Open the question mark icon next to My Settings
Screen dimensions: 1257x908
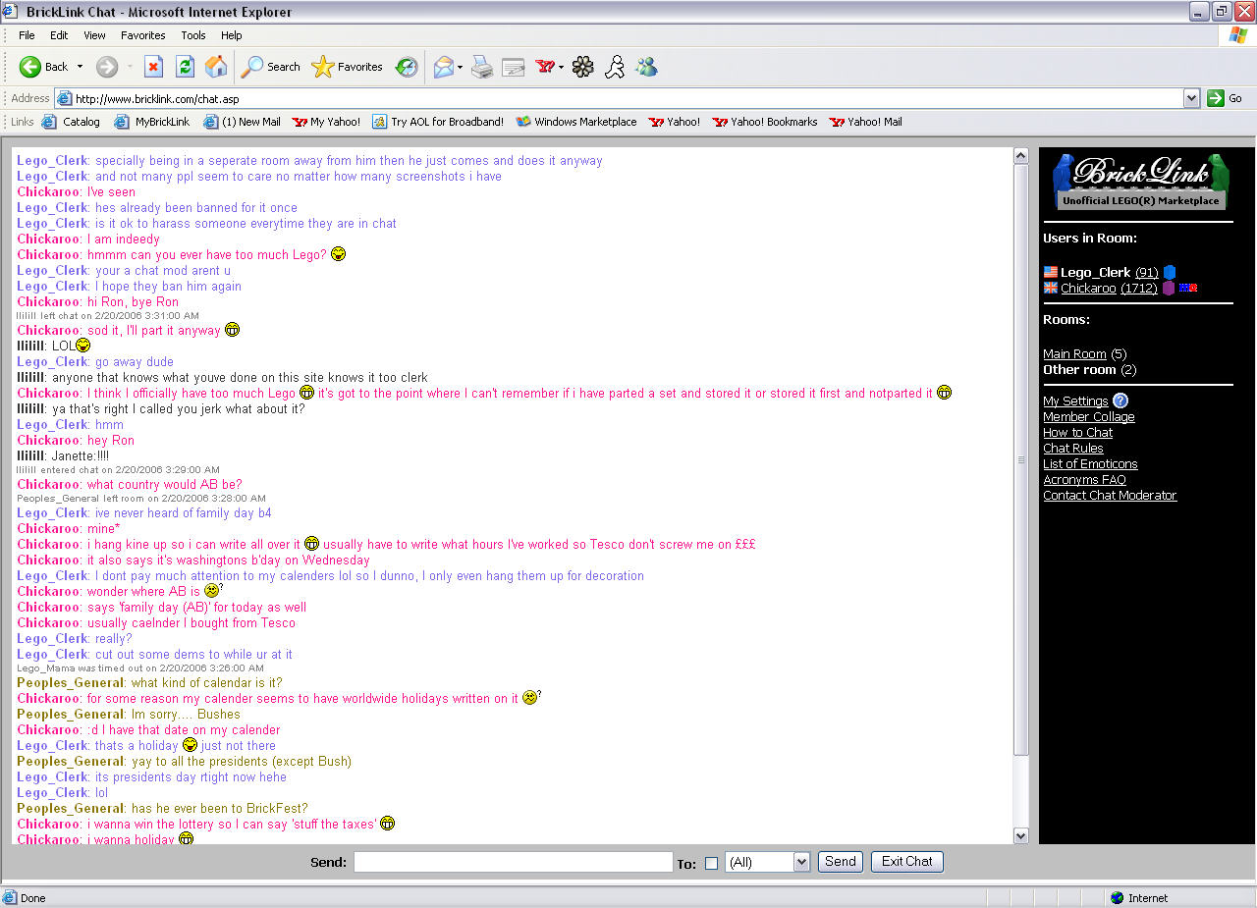pyautogui.click(x=1120, y=401)
